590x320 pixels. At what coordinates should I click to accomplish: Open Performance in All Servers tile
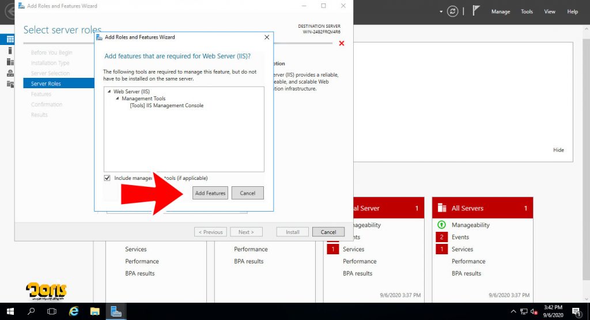pyautogui.click(x=468, y=261)
